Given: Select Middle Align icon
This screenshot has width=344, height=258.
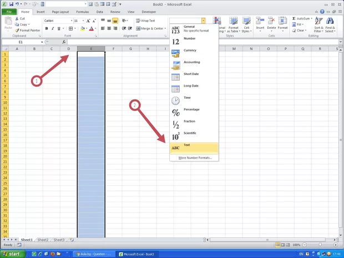Looking at the screenshot, I should click(109, 21).
